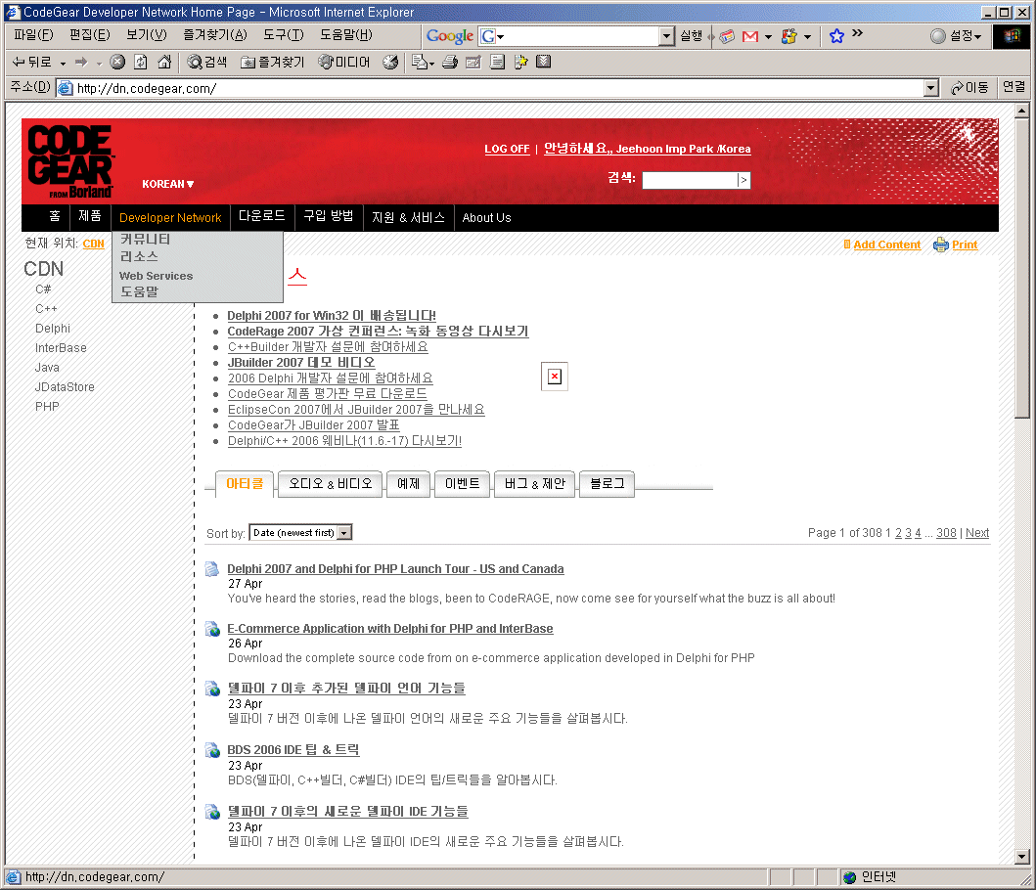Open the History icon in toolbar
The image size is (1036, 890).
[x=390, y=63]
